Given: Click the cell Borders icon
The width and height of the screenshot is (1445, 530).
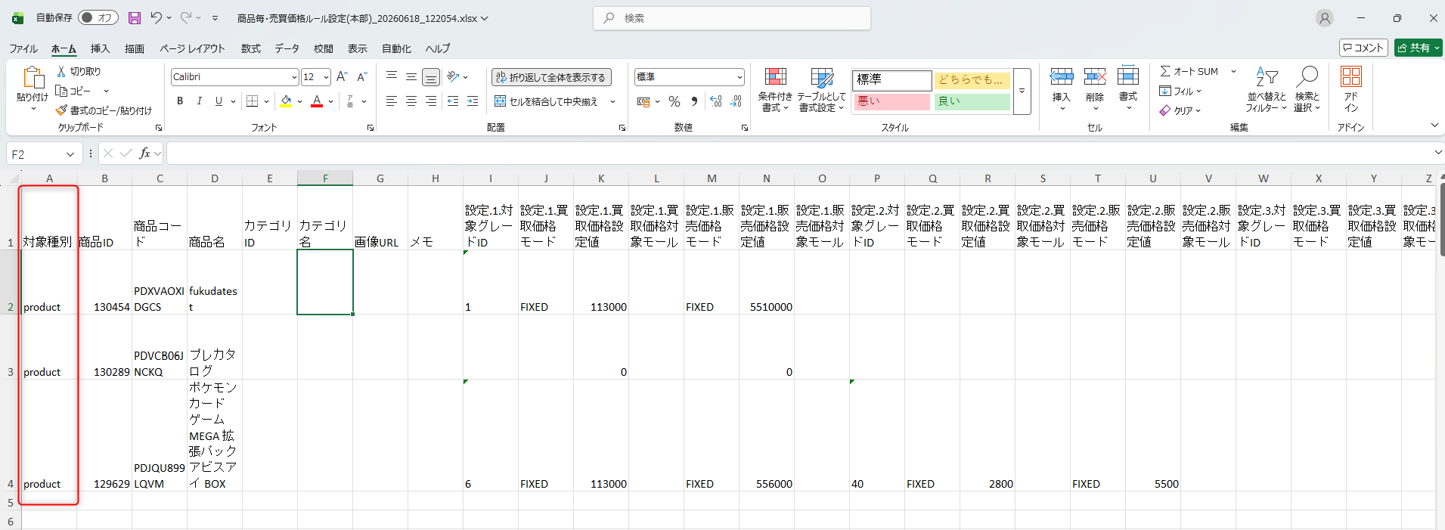Looking at the screenshot, I should click(x=253, y=101).
